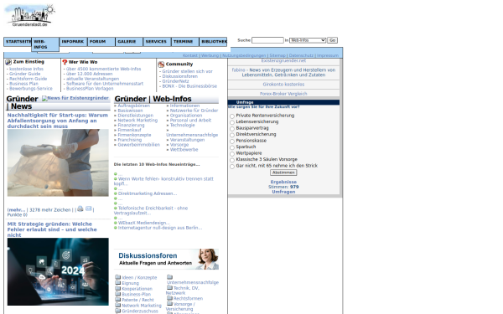Open the Ergebnisse poll results link
This screenshot has height=314, width=503.
click(283, 182)
